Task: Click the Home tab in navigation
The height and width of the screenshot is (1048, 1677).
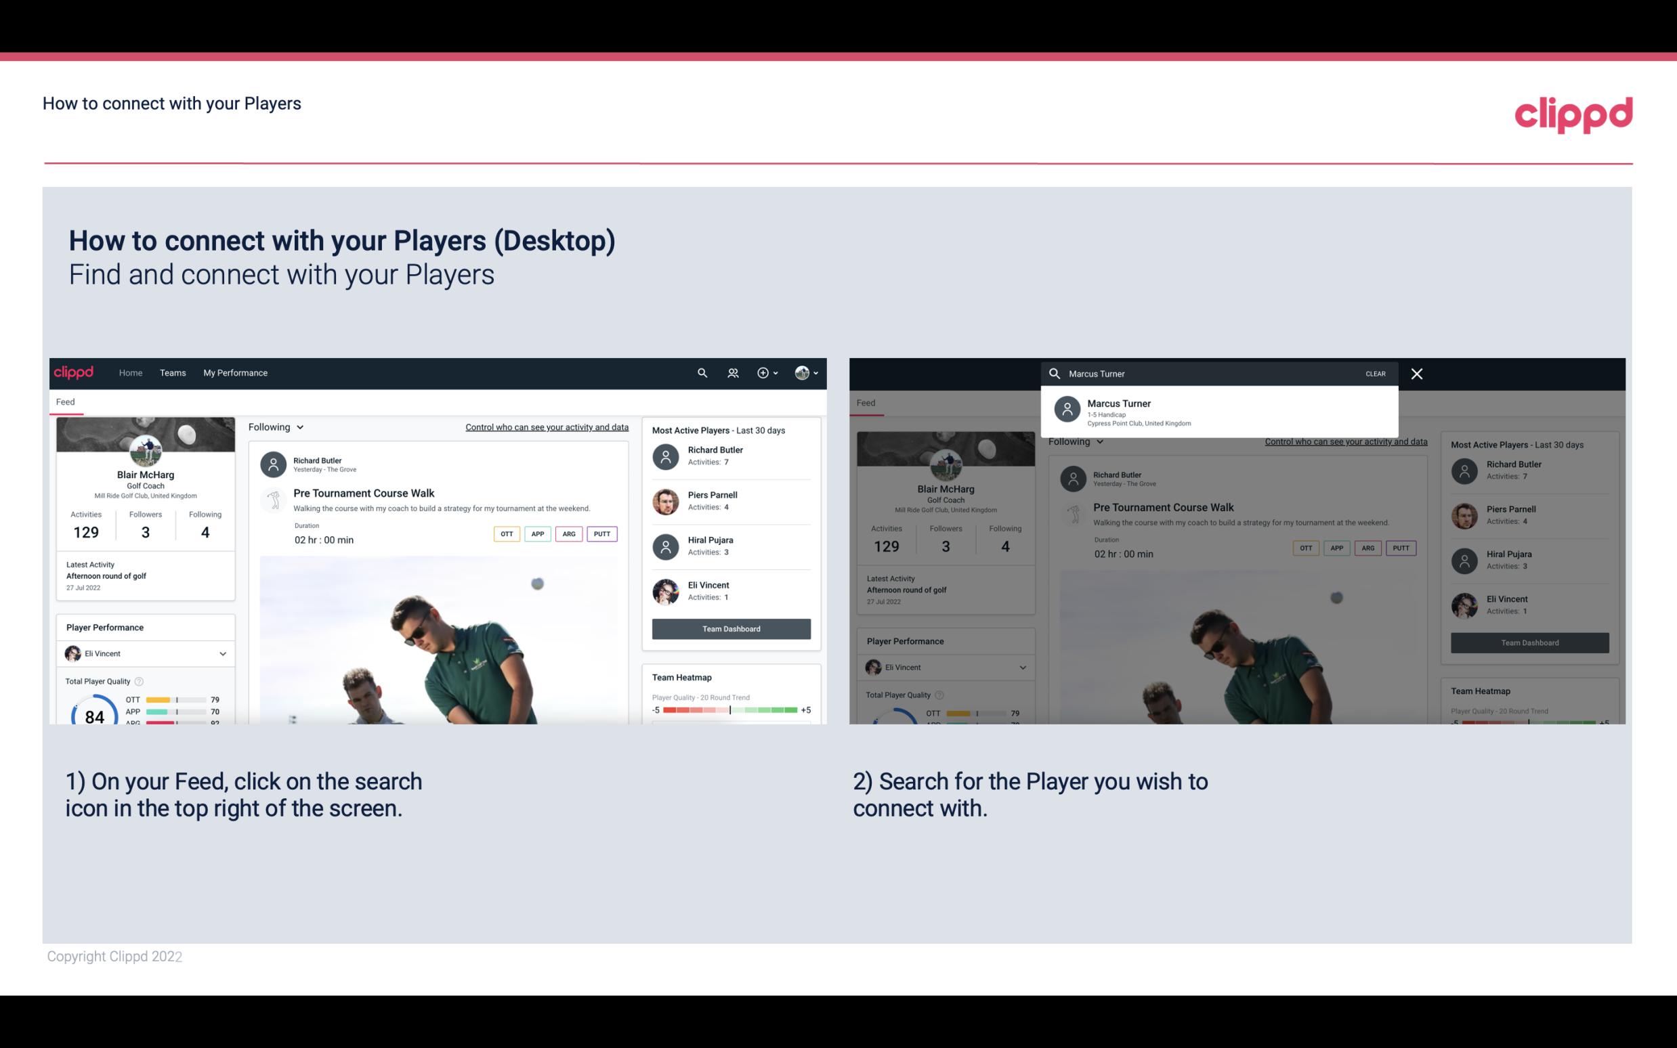Action: [129, 372]
